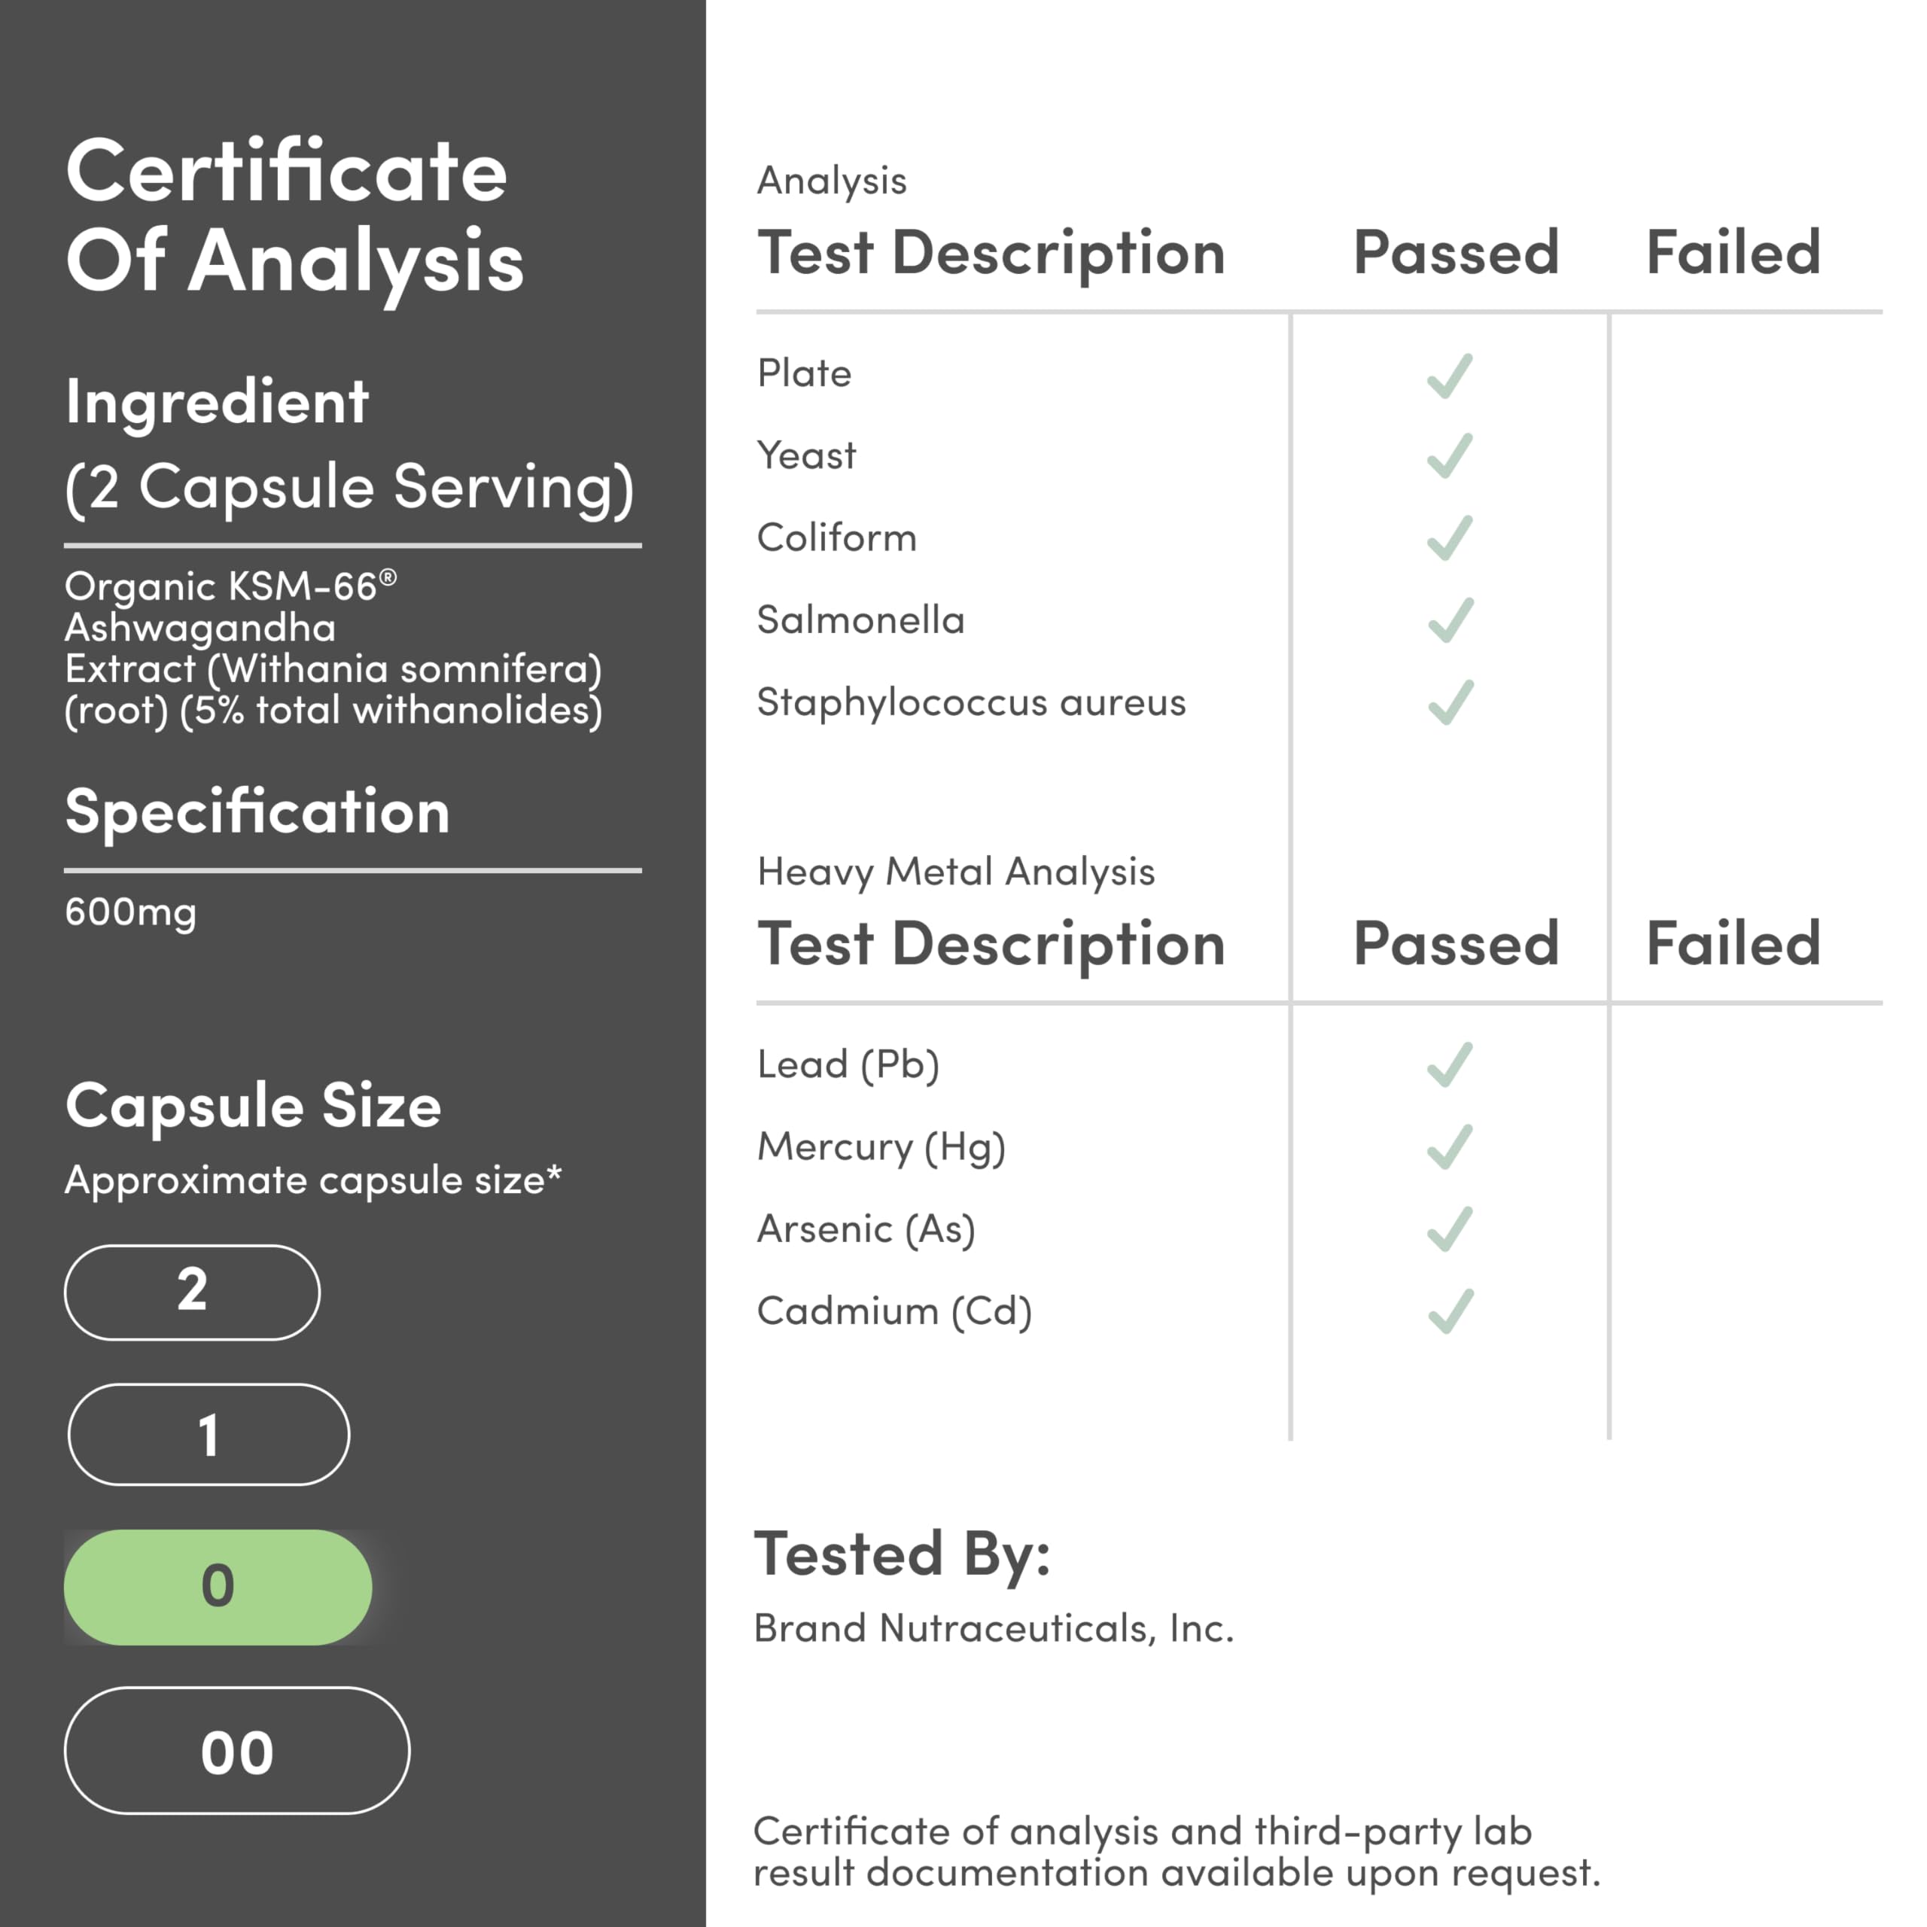Click the Analysis section label
Viewport: 1927px width, 1927px height.
[832, 181]
